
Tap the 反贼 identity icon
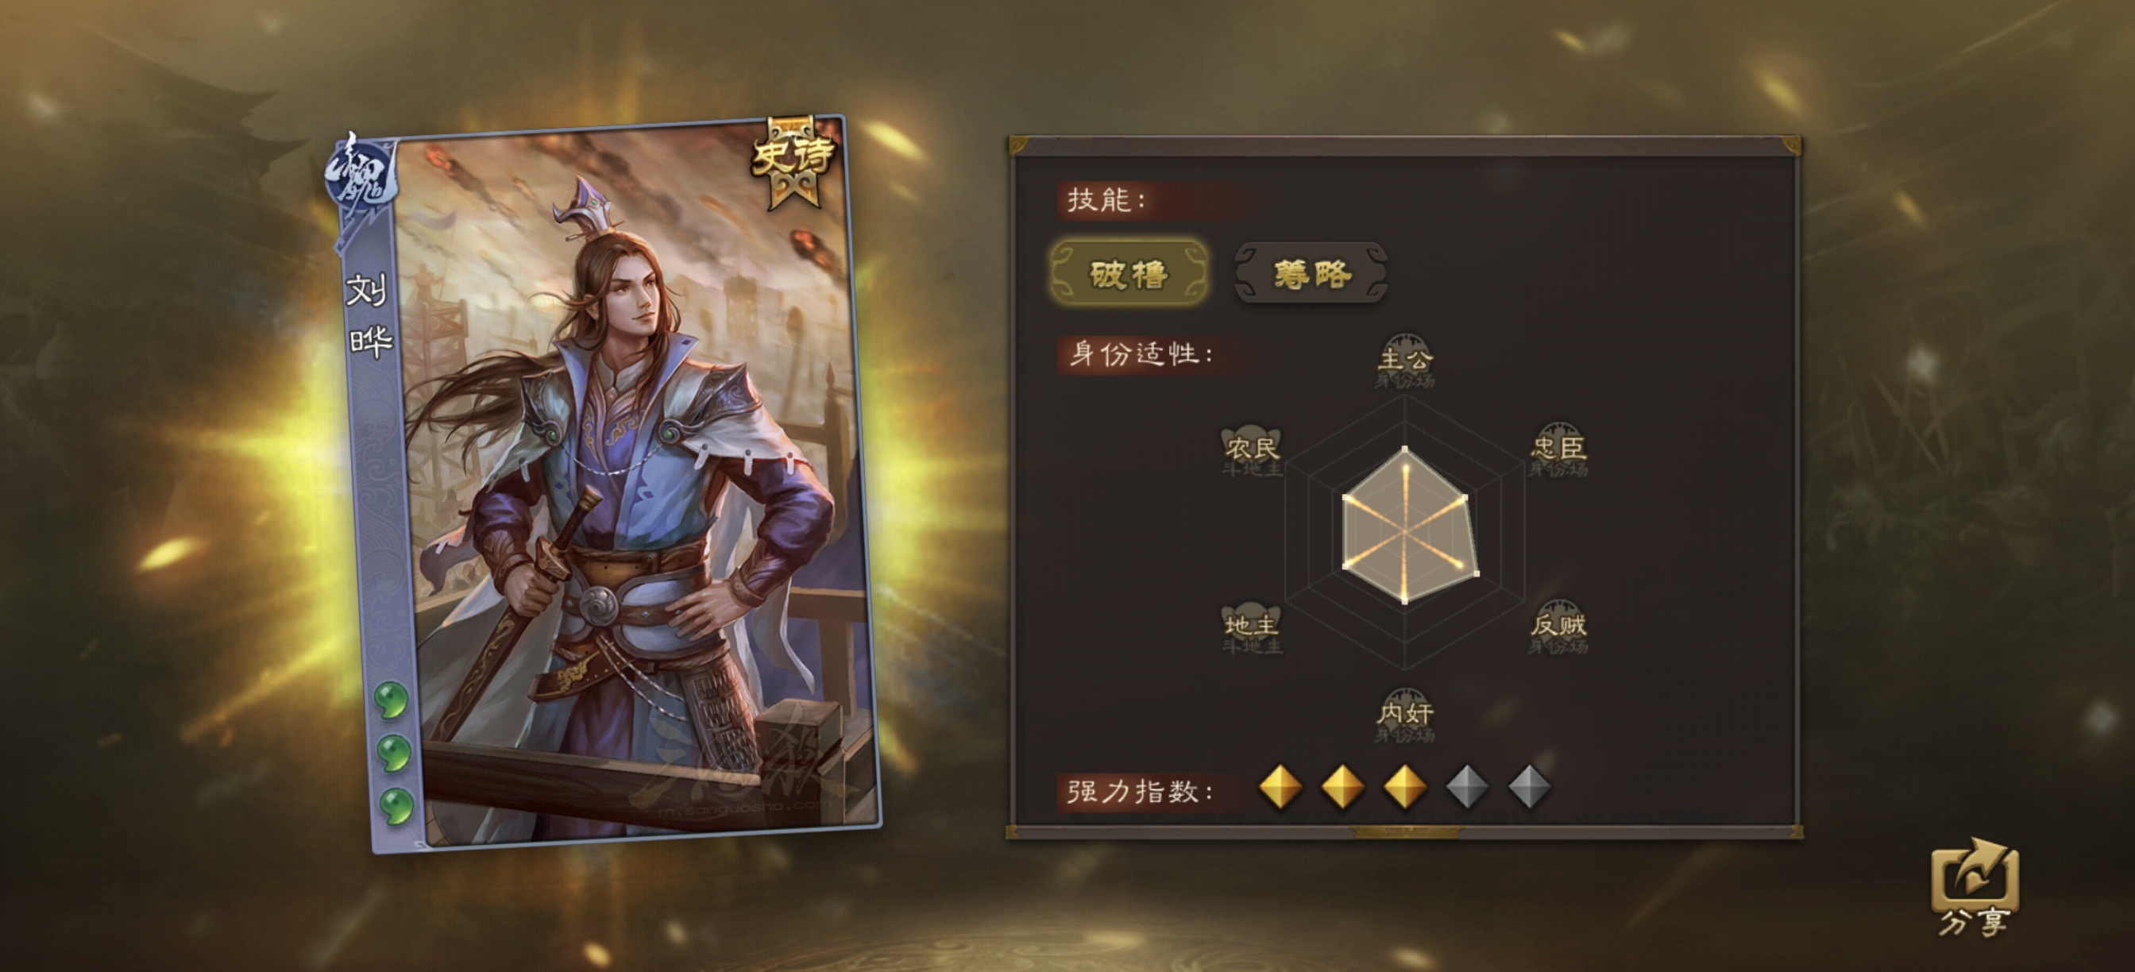[x=1558, y=627]
